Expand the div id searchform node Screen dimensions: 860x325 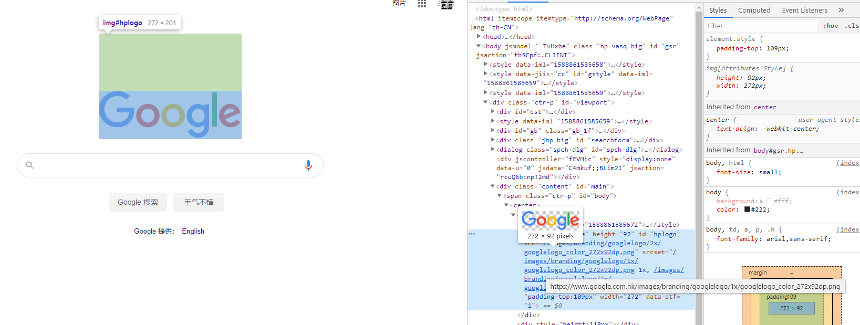(x=493, y=140)
